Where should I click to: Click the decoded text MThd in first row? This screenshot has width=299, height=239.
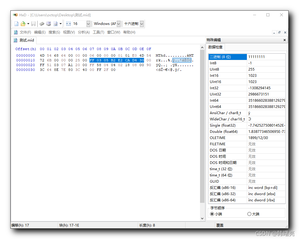coord(161,55)
